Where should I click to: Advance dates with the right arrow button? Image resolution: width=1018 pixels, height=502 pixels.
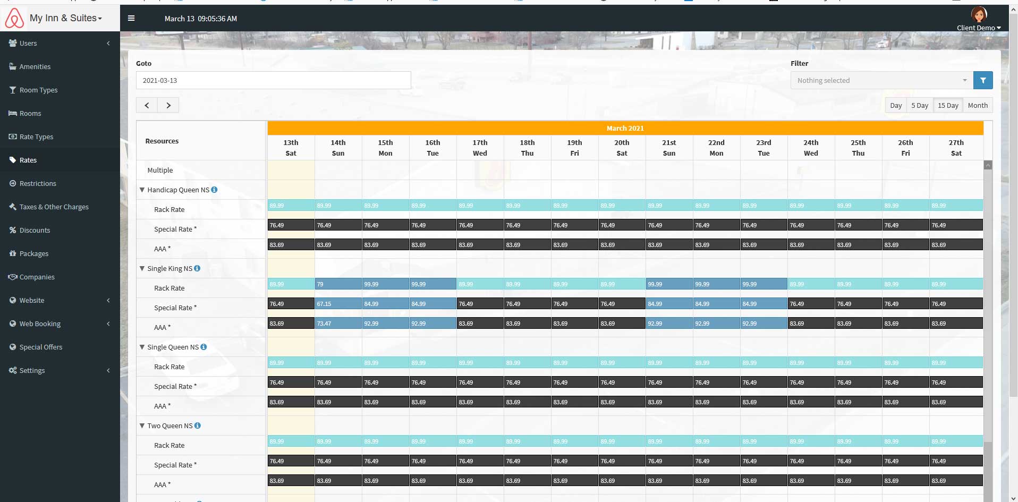pyautogui.click(x=168, y=105)
